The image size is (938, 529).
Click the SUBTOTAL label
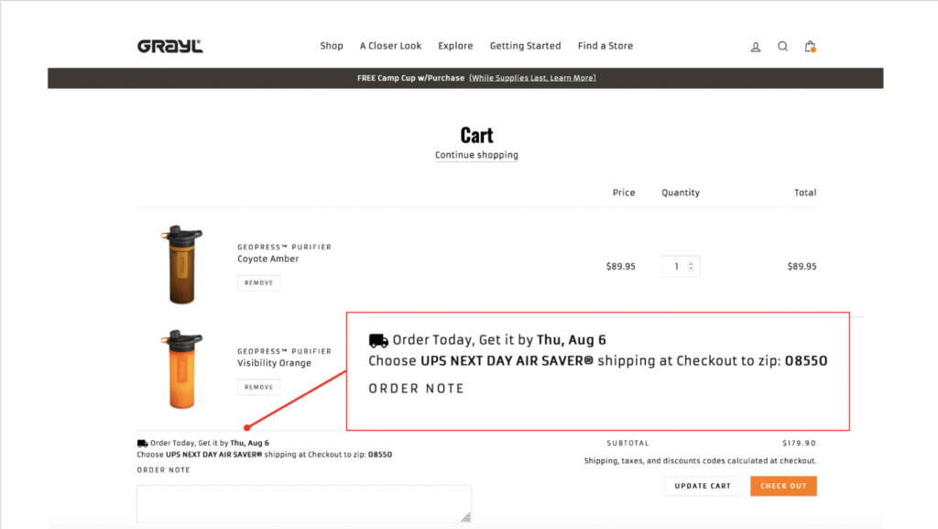click(x=627, y=444)
